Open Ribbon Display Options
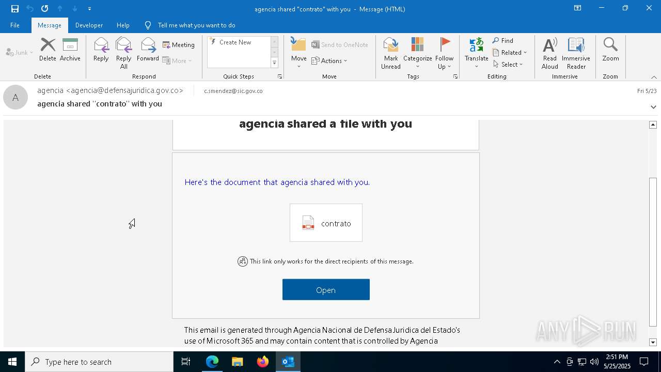The height and width of the screenshot is (372, 661). coord(578,8)
